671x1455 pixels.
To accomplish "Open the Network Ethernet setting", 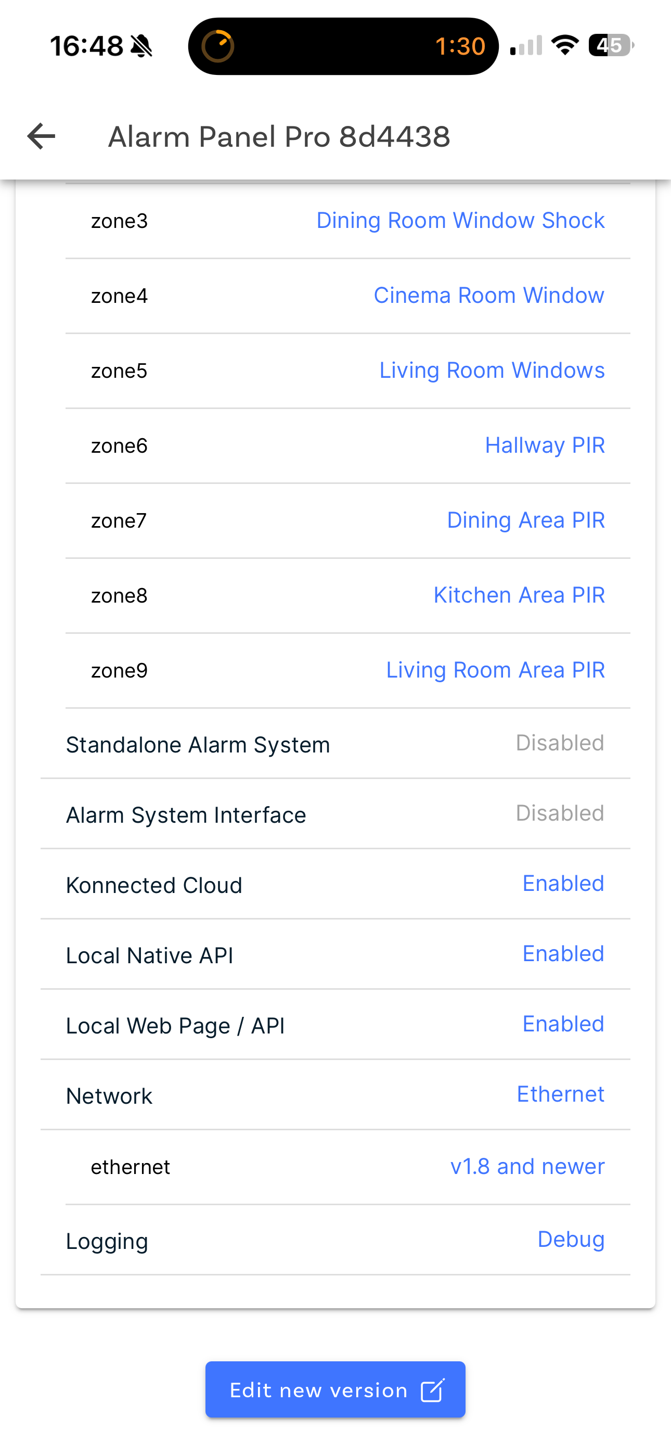I will (560, 1094).
